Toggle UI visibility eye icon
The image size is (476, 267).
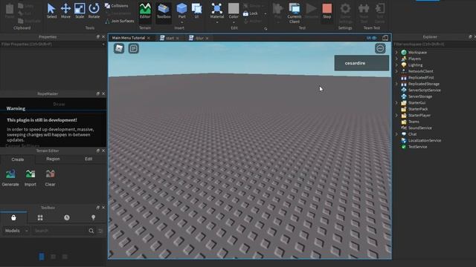tap(372, 38)
